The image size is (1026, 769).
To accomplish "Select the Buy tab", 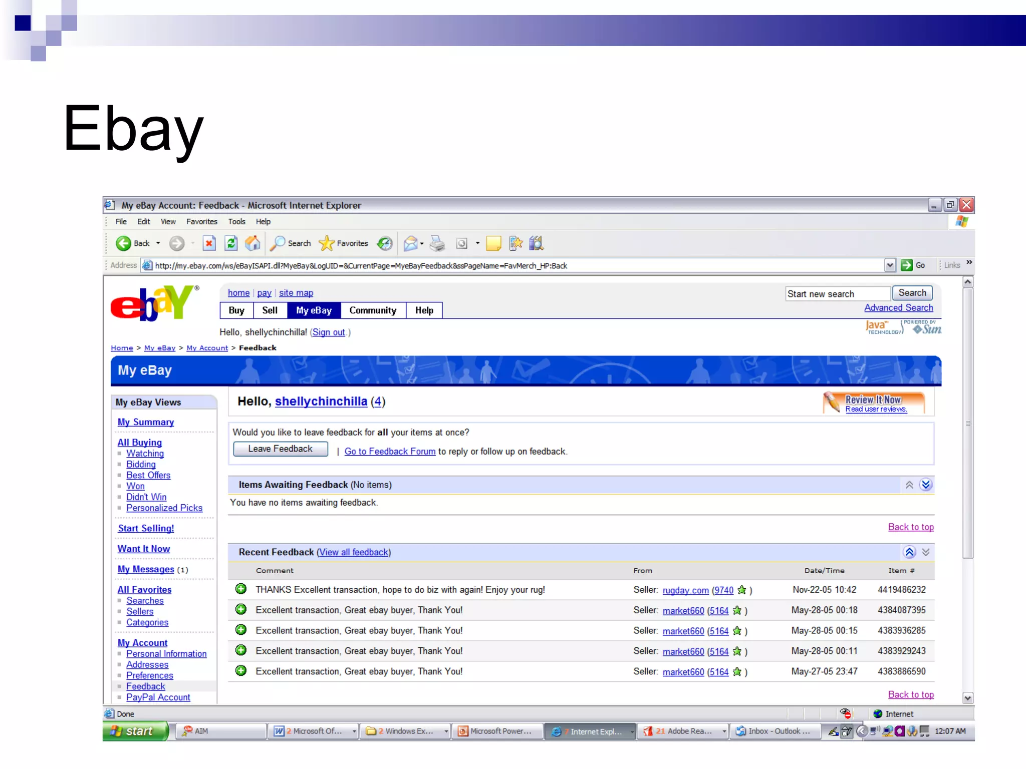I will click(236, 310).
